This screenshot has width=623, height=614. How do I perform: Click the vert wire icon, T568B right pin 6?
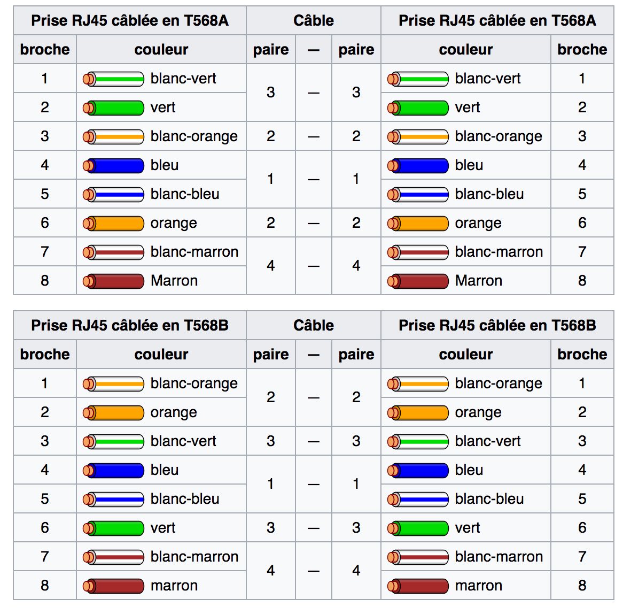click(x=418, y=528)
